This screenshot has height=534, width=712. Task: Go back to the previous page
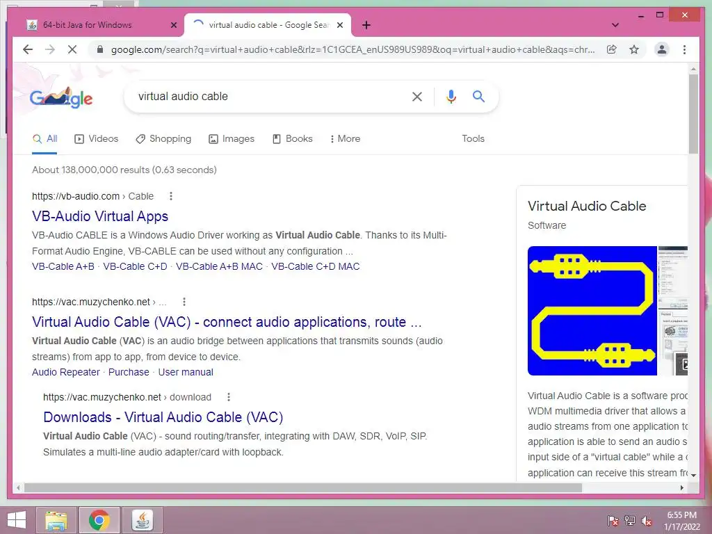coord(28,49)
